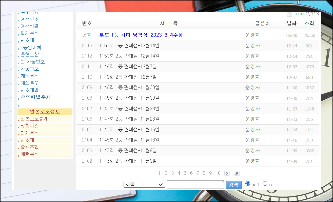The width and height of the screenshot is (333, 202).
Task: Open post 1149회 2등 판매점-12월7일
Action: (x=128, y=77)
